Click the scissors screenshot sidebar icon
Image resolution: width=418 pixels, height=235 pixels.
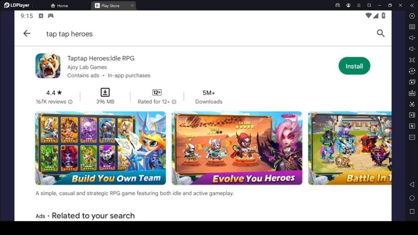[x=412, y=104]
